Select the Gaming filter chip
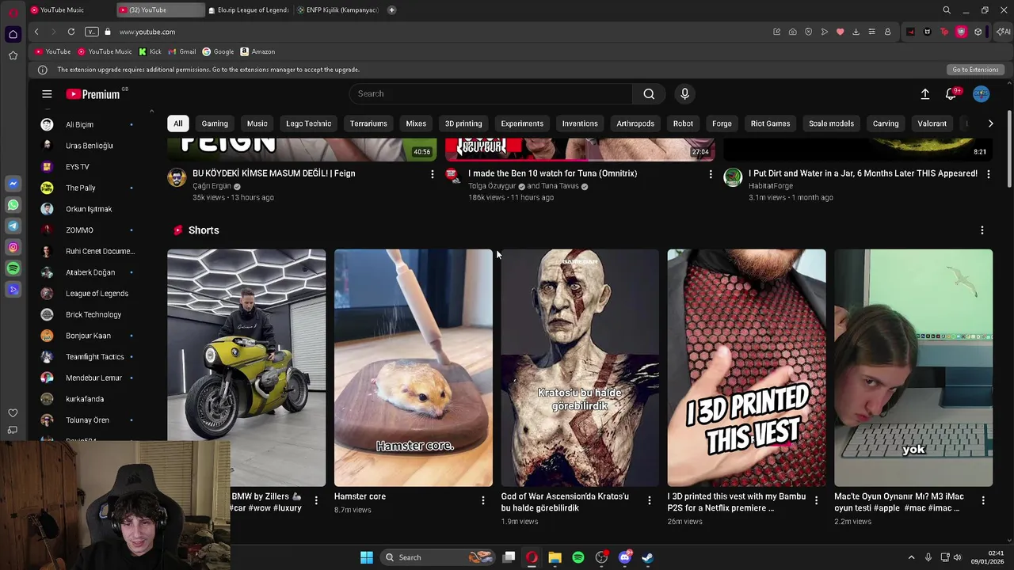Screen dimensions: 1014x570 pos(215,123)
